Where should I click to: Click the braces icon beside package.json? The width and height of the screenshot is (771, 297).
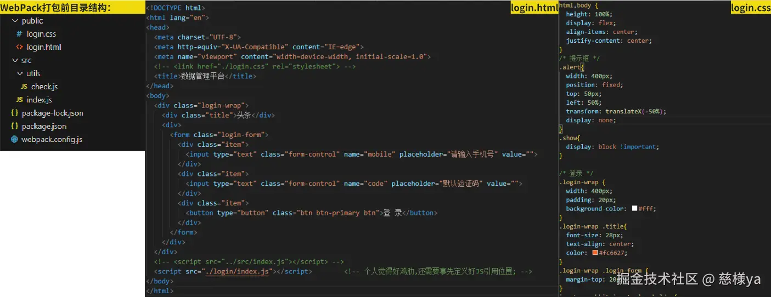pos(14,126)
